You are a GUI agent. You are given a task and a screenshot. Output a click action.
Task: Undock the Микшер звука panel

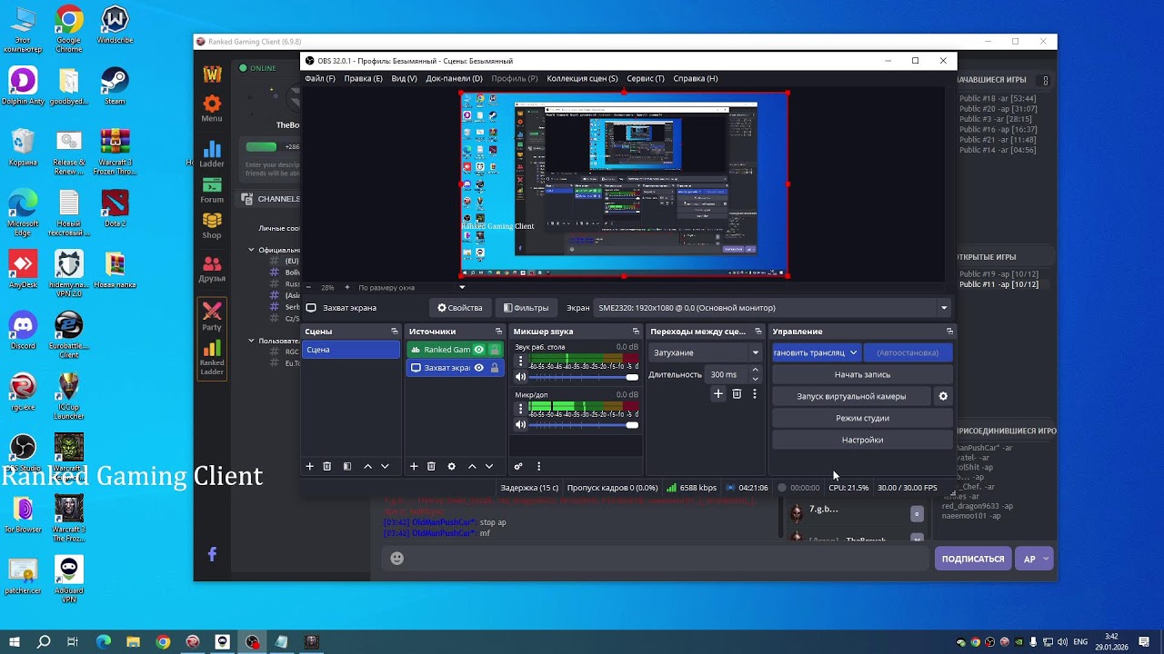click(636, 332)
